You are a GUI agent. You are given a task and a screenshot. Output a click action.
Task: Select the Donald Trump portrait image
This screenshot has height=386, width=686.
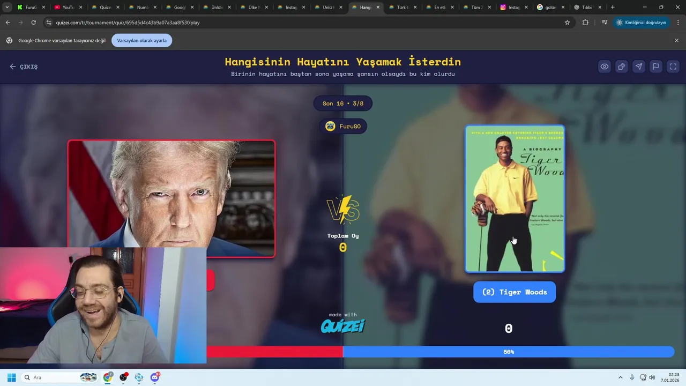coord(171,198)
